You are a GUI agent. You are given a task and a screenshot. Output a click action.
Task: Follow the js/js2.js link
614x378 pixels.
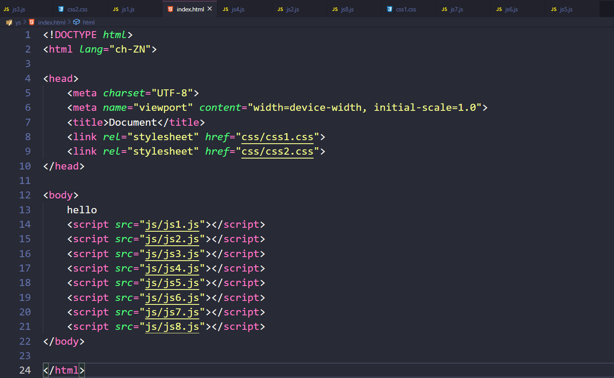[x=172, y=239]
